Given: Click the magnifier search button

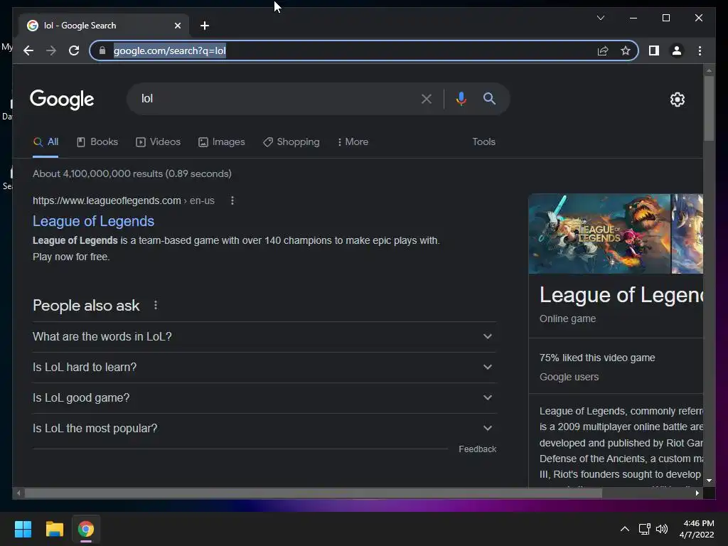Looking at the screenshot, I should (489, 98).
